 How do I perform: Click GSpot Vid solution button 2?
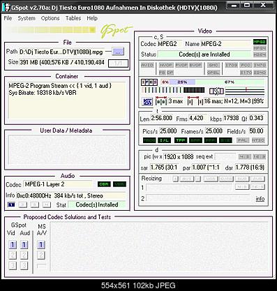pyautogui.click(x=13, y=255)
